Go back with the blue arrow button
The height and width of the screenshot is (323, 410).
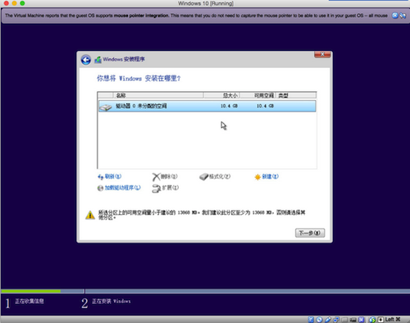coord(86,60)
